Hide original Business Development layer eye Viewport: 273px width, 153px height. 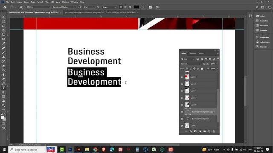click(182, 119)
